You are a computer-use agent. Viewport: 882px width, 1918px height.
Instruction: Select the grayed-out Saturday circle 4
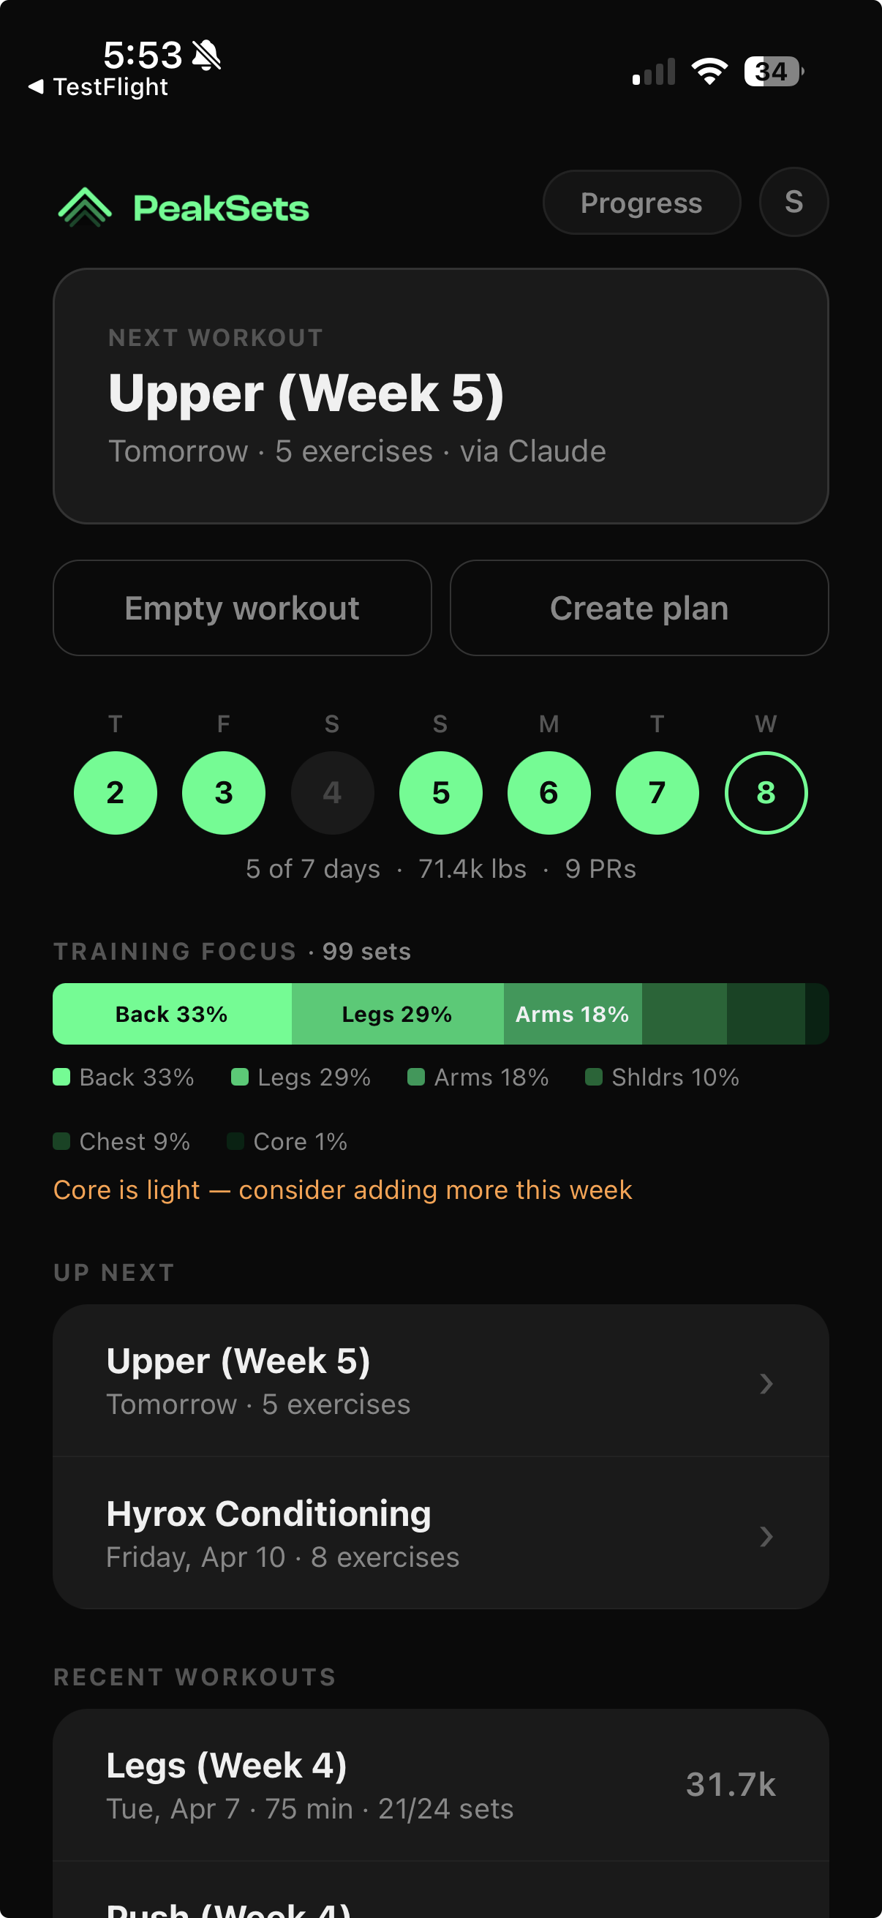pos(332,793)
